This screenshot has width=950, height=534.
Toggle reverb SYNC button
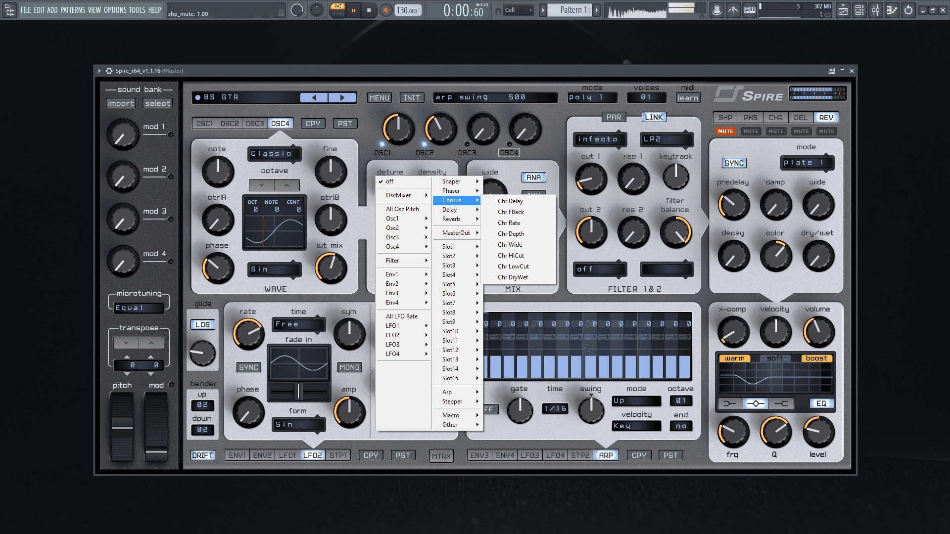[734, 163]
